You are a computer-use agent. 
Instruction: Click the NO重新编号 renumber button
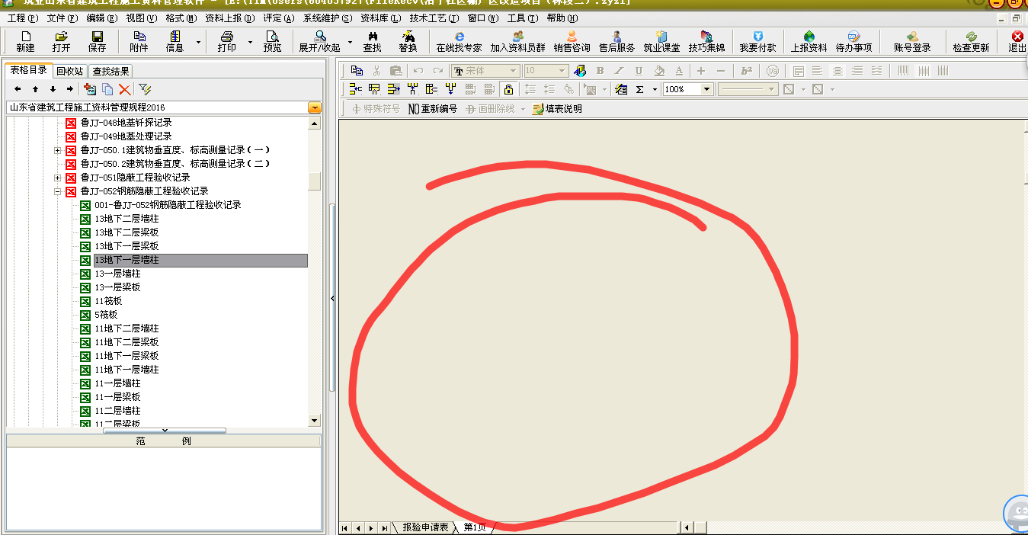pos(432,109)
